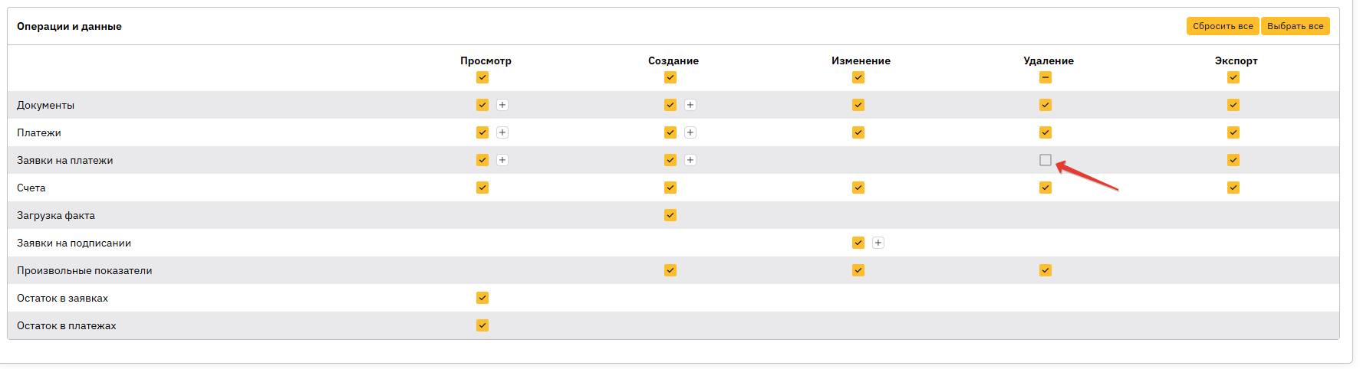Check the empty Удаление box for Заявки на платежи
This screenshot has width=1360, height=369.
(x=1046, y=160)
